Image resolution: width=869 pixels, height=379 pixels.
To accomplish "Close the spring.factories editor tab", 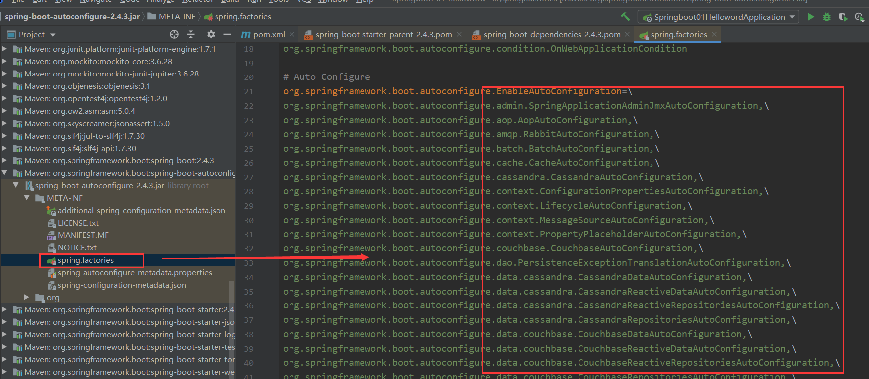I will pos(714,34).
